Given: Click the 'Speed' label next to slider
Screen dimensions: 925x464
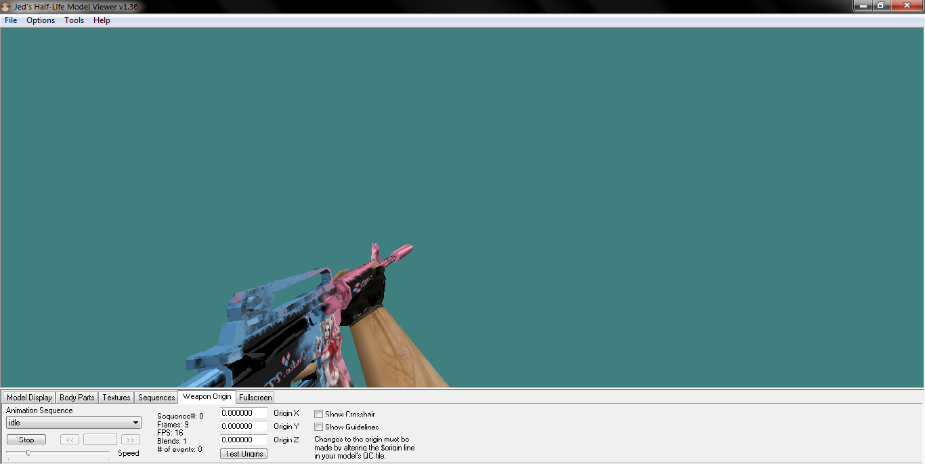Looking at the screenshot, I should [x=129, y=453].
